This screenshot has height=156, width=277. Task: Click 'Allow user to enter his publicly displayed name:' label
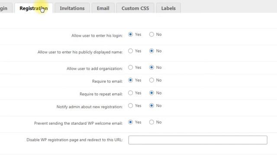pos(80,52)
